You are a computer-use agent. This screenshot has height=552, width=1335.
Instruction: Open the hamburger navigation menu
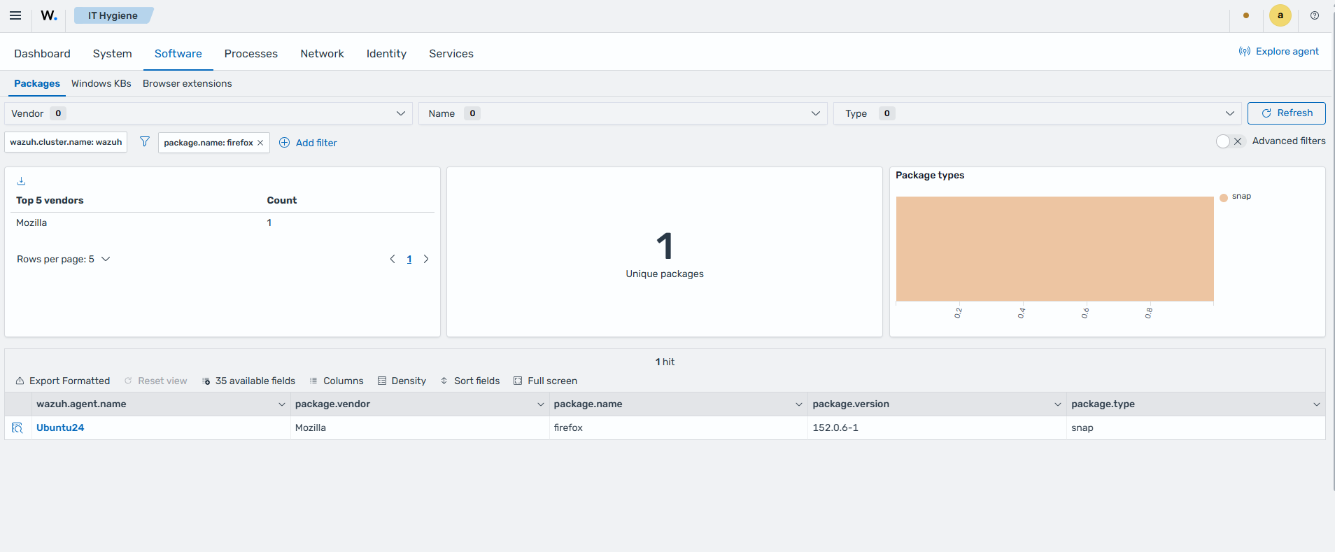[15, 15]
